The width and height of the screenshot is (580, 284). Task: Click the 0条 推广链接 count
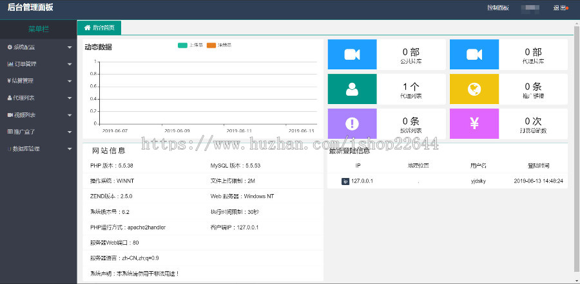(x=533, y=87)
